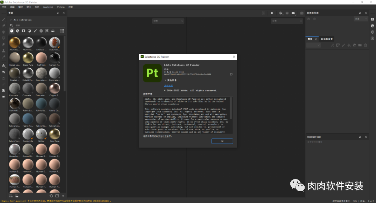376x203 pixels.
Task: Delete layer with trash icon
Action: pyautogui.click(x=366, y=45)
